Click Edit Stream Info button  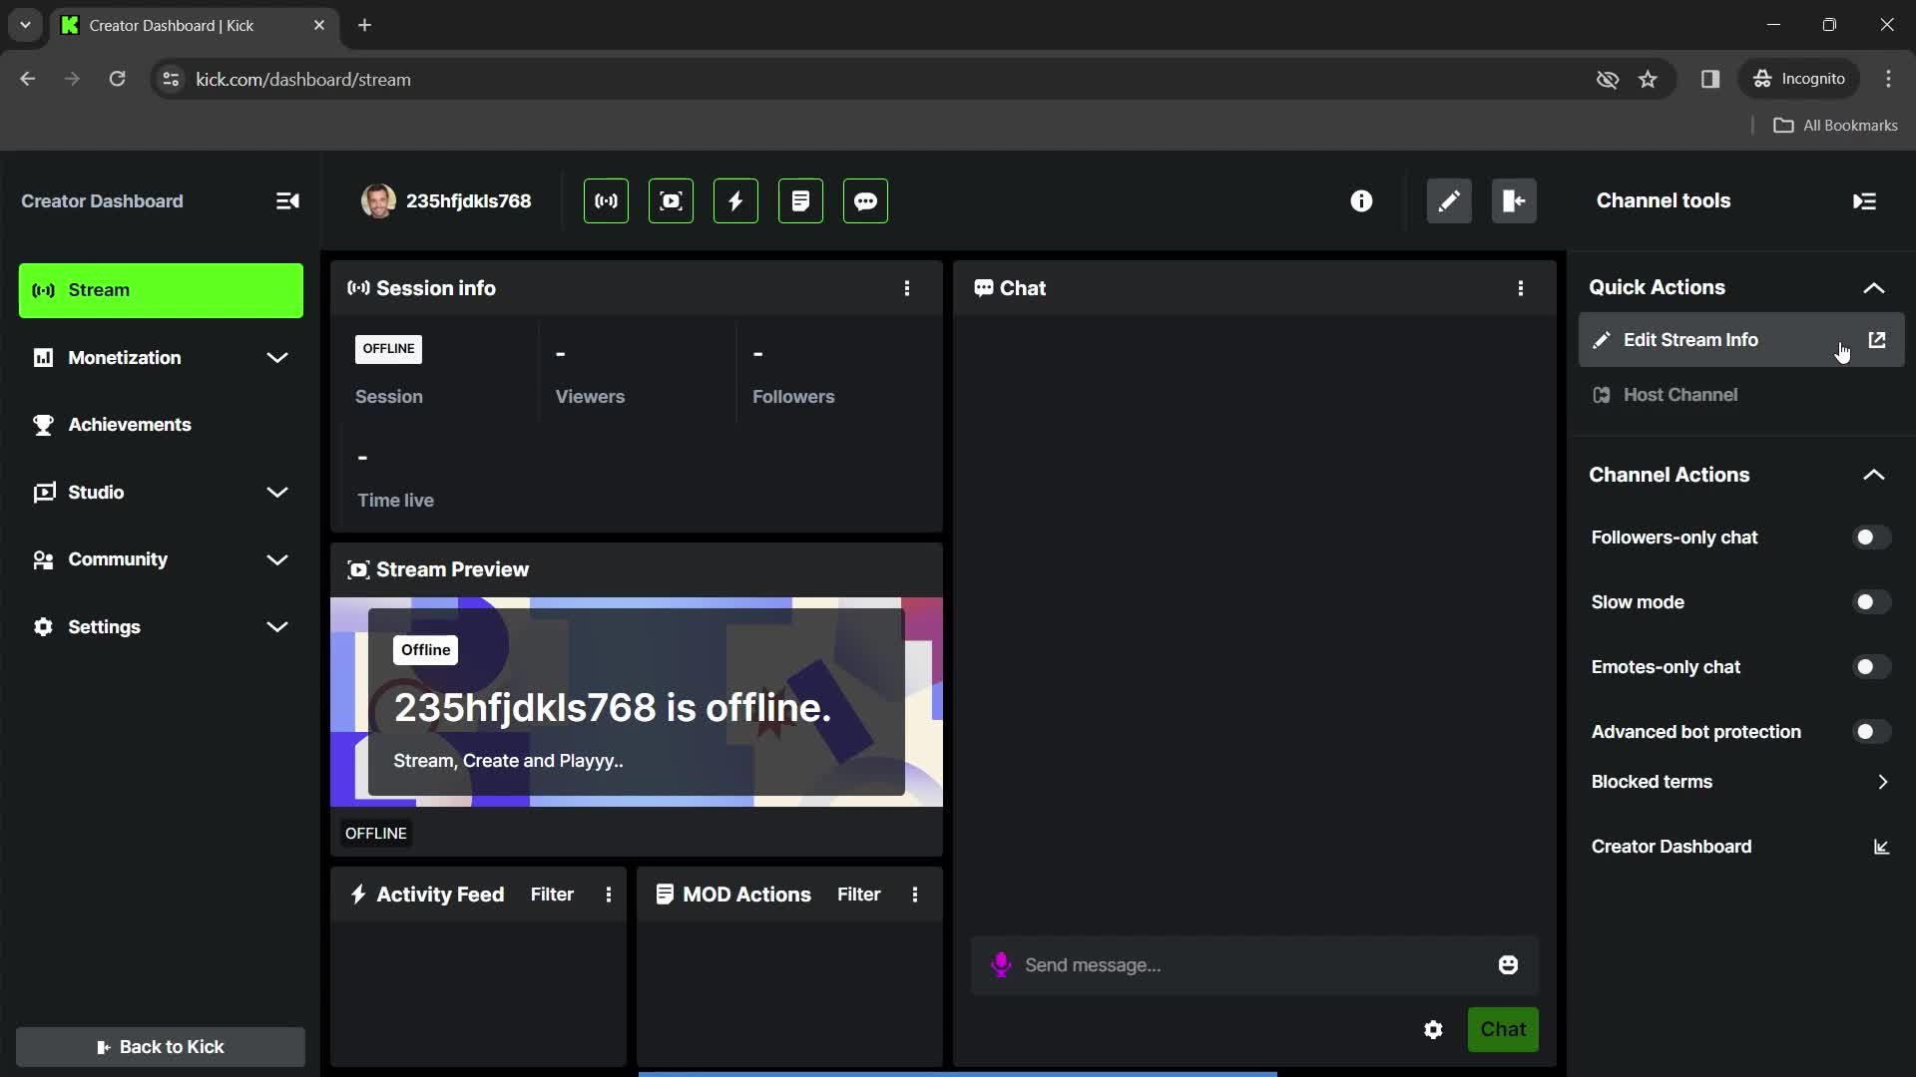pos(1691,339)
